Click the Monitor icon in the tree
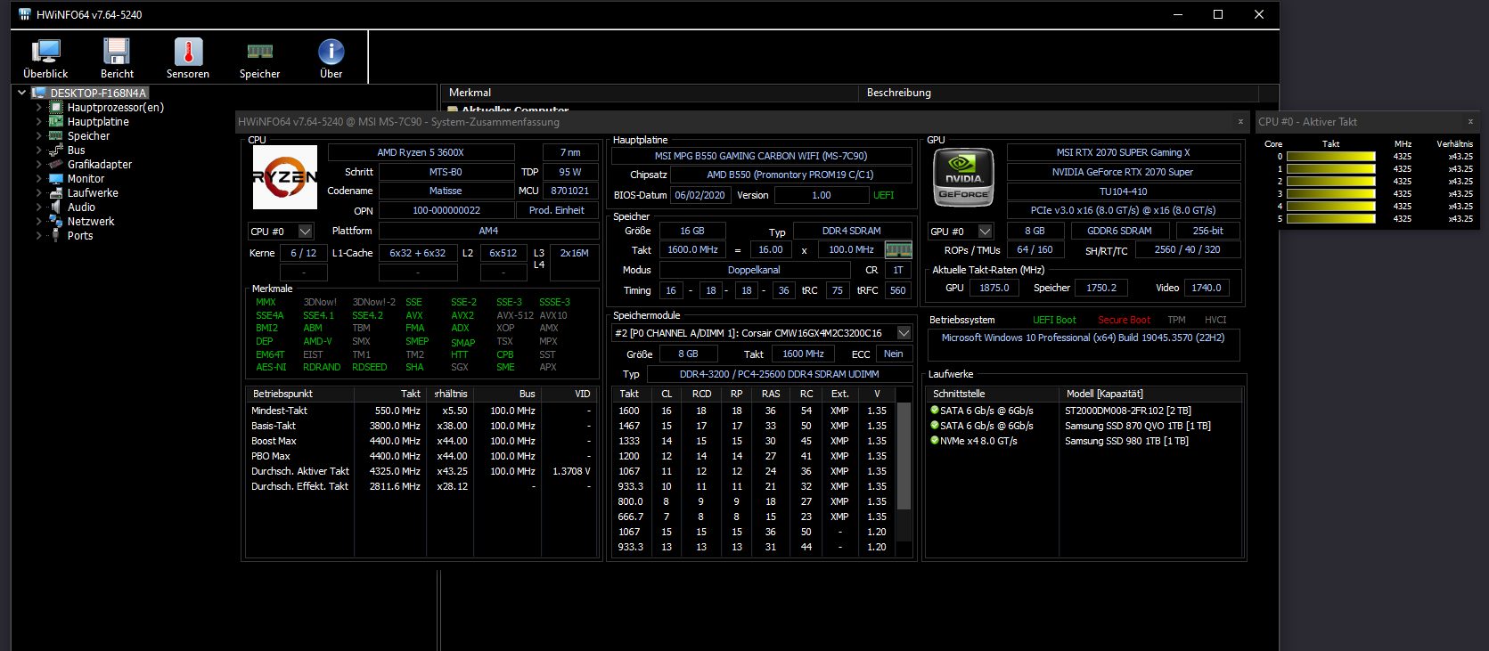The width and height of the screenshot is (1489, 651). pos(56,178)
